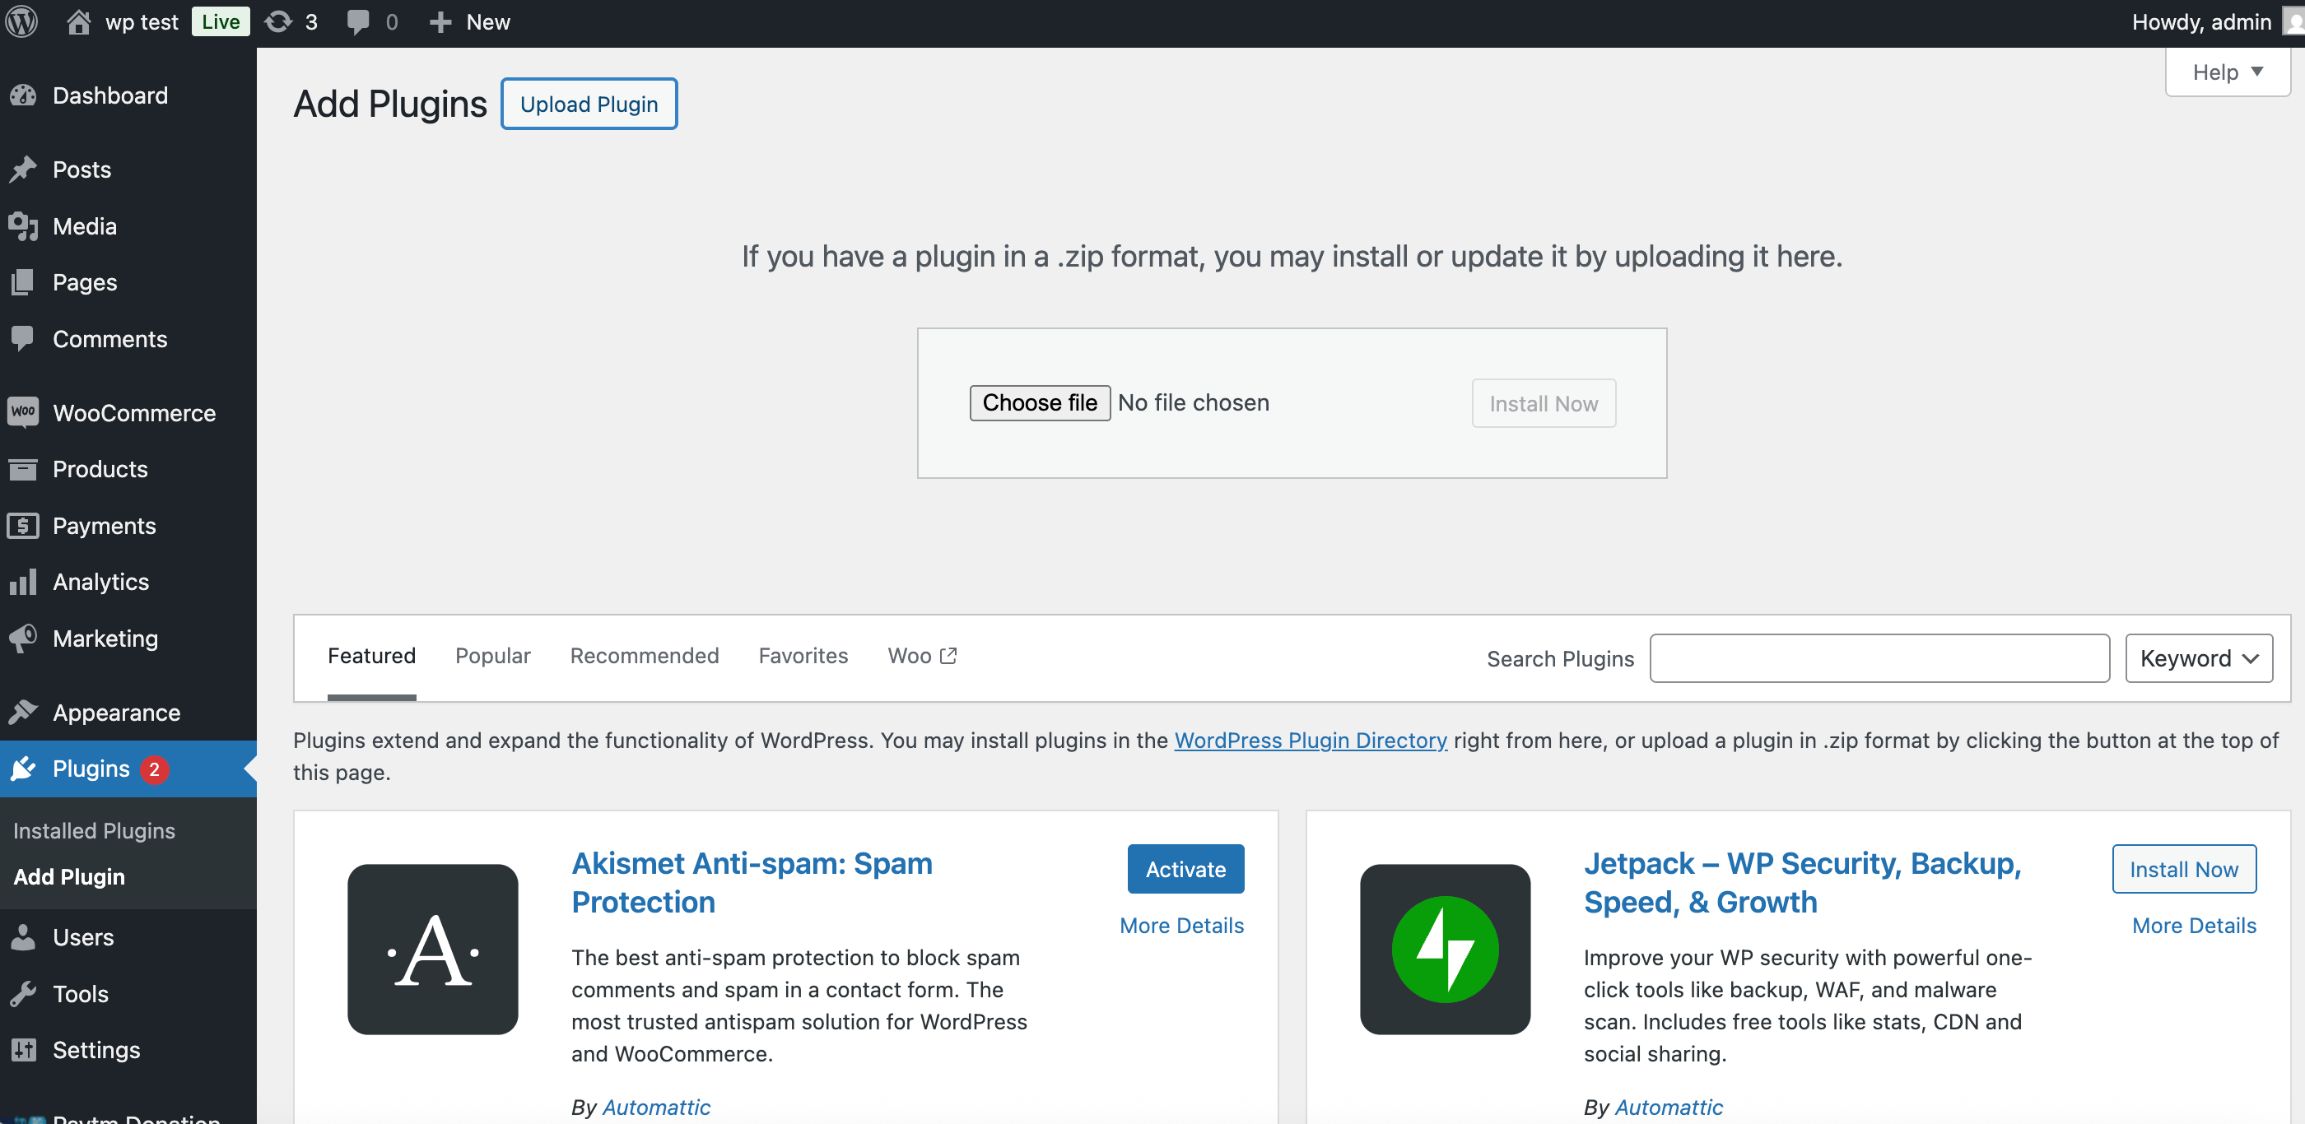The width and height of the screenshot is (2305, 1124).
Task: Click the Pages icon in sidebar
Action: [23, 282]
